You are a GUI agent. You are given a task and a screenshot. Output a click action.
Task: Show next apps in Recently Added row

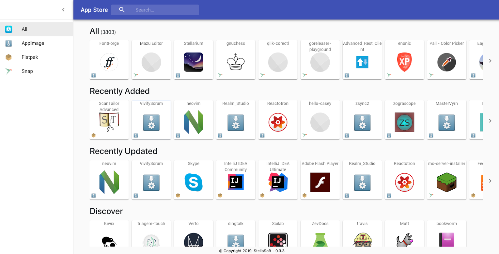[490, 121]
